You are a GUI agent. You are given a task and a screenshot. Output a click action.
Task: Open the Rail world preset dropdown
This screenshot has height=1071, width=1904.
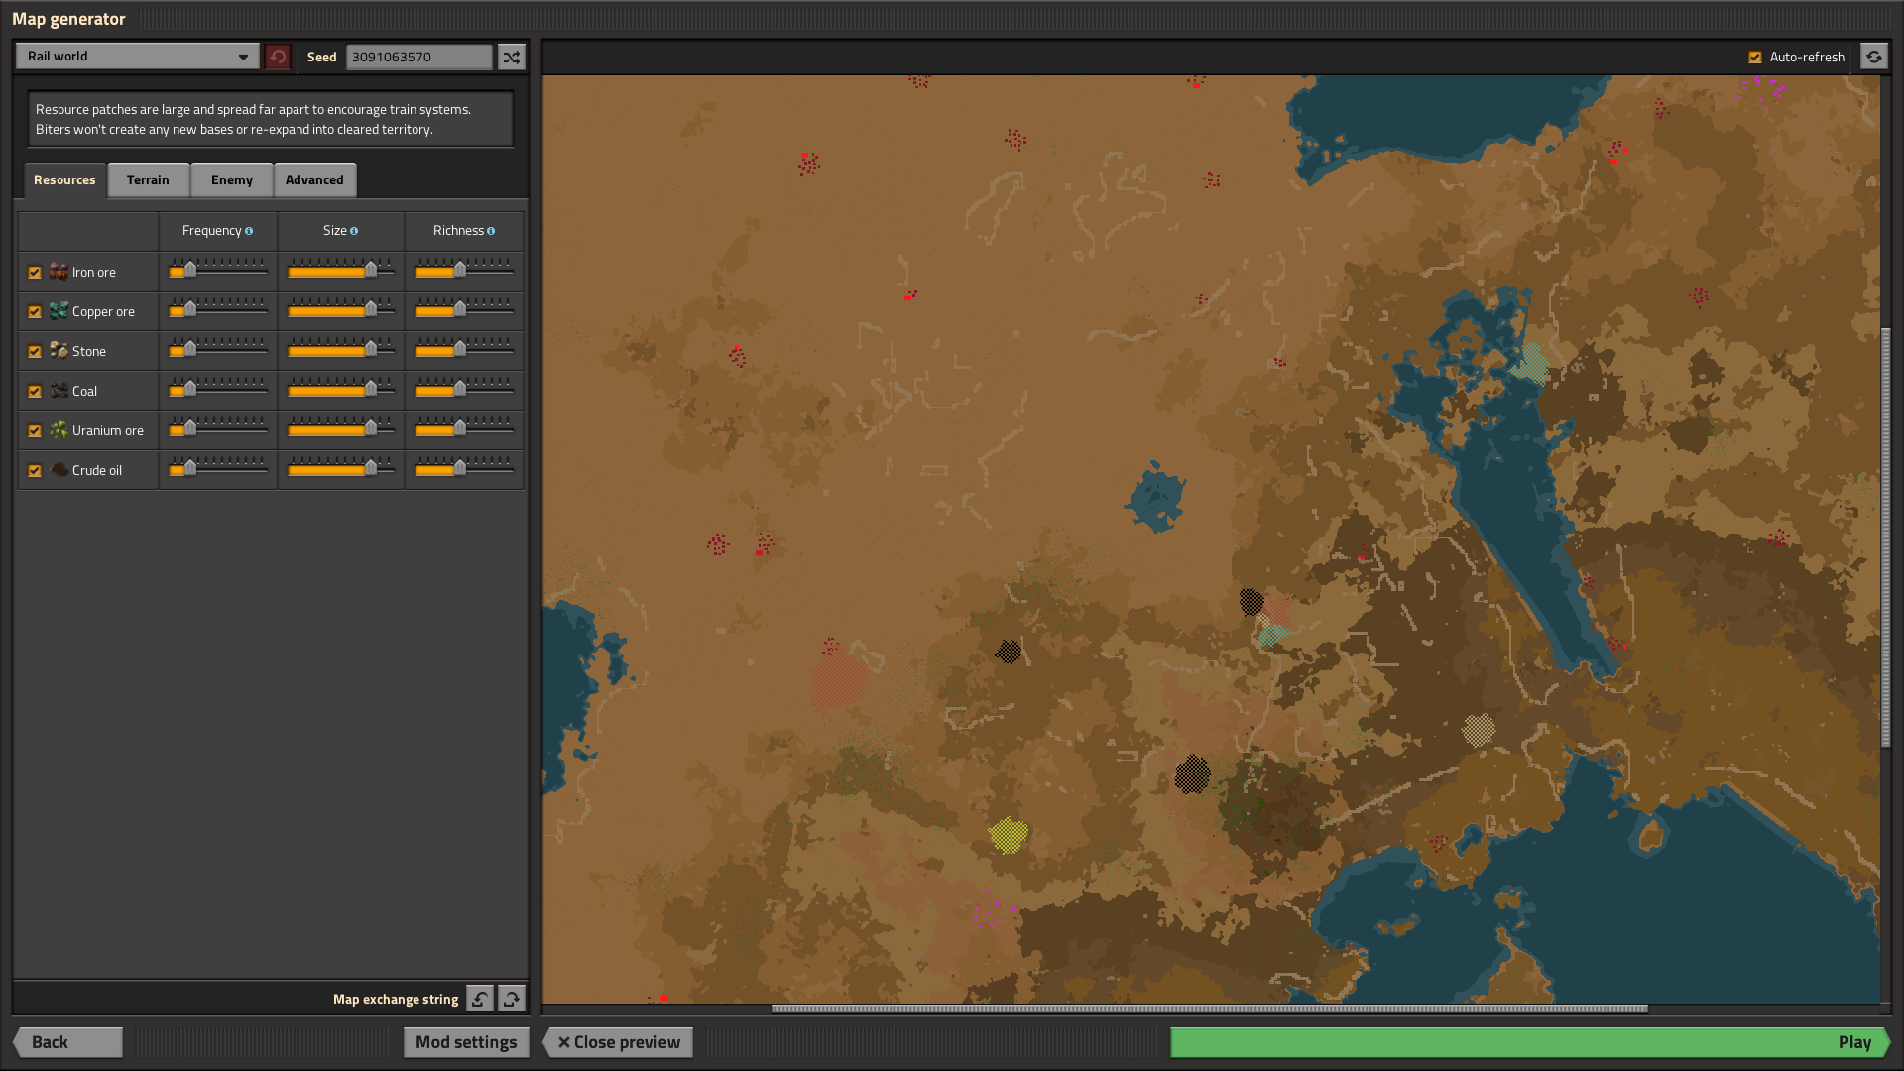click(x=137, y=57)
